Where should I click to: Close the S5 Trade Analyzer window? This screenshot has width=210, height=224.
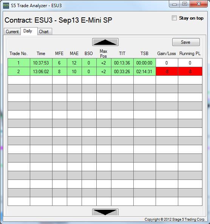tap(199, 4)
